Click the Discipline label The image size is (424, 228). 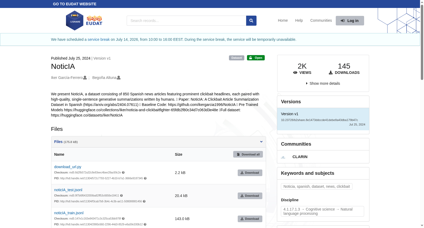[290, 200]
